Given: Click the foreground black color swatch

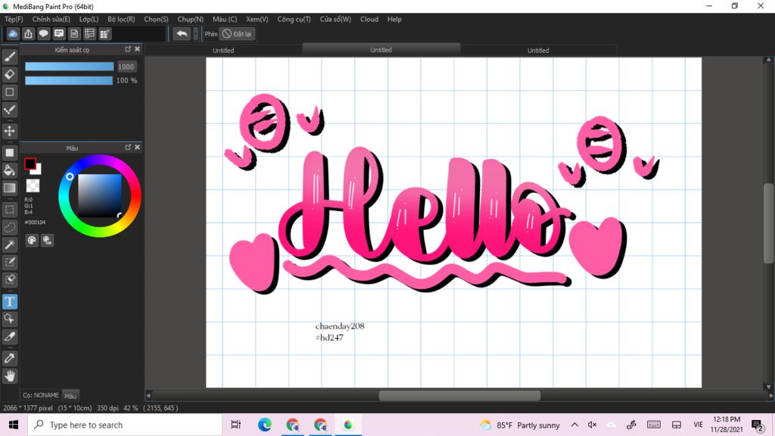Looking at the screenshot, I should [x=30, y=163].
